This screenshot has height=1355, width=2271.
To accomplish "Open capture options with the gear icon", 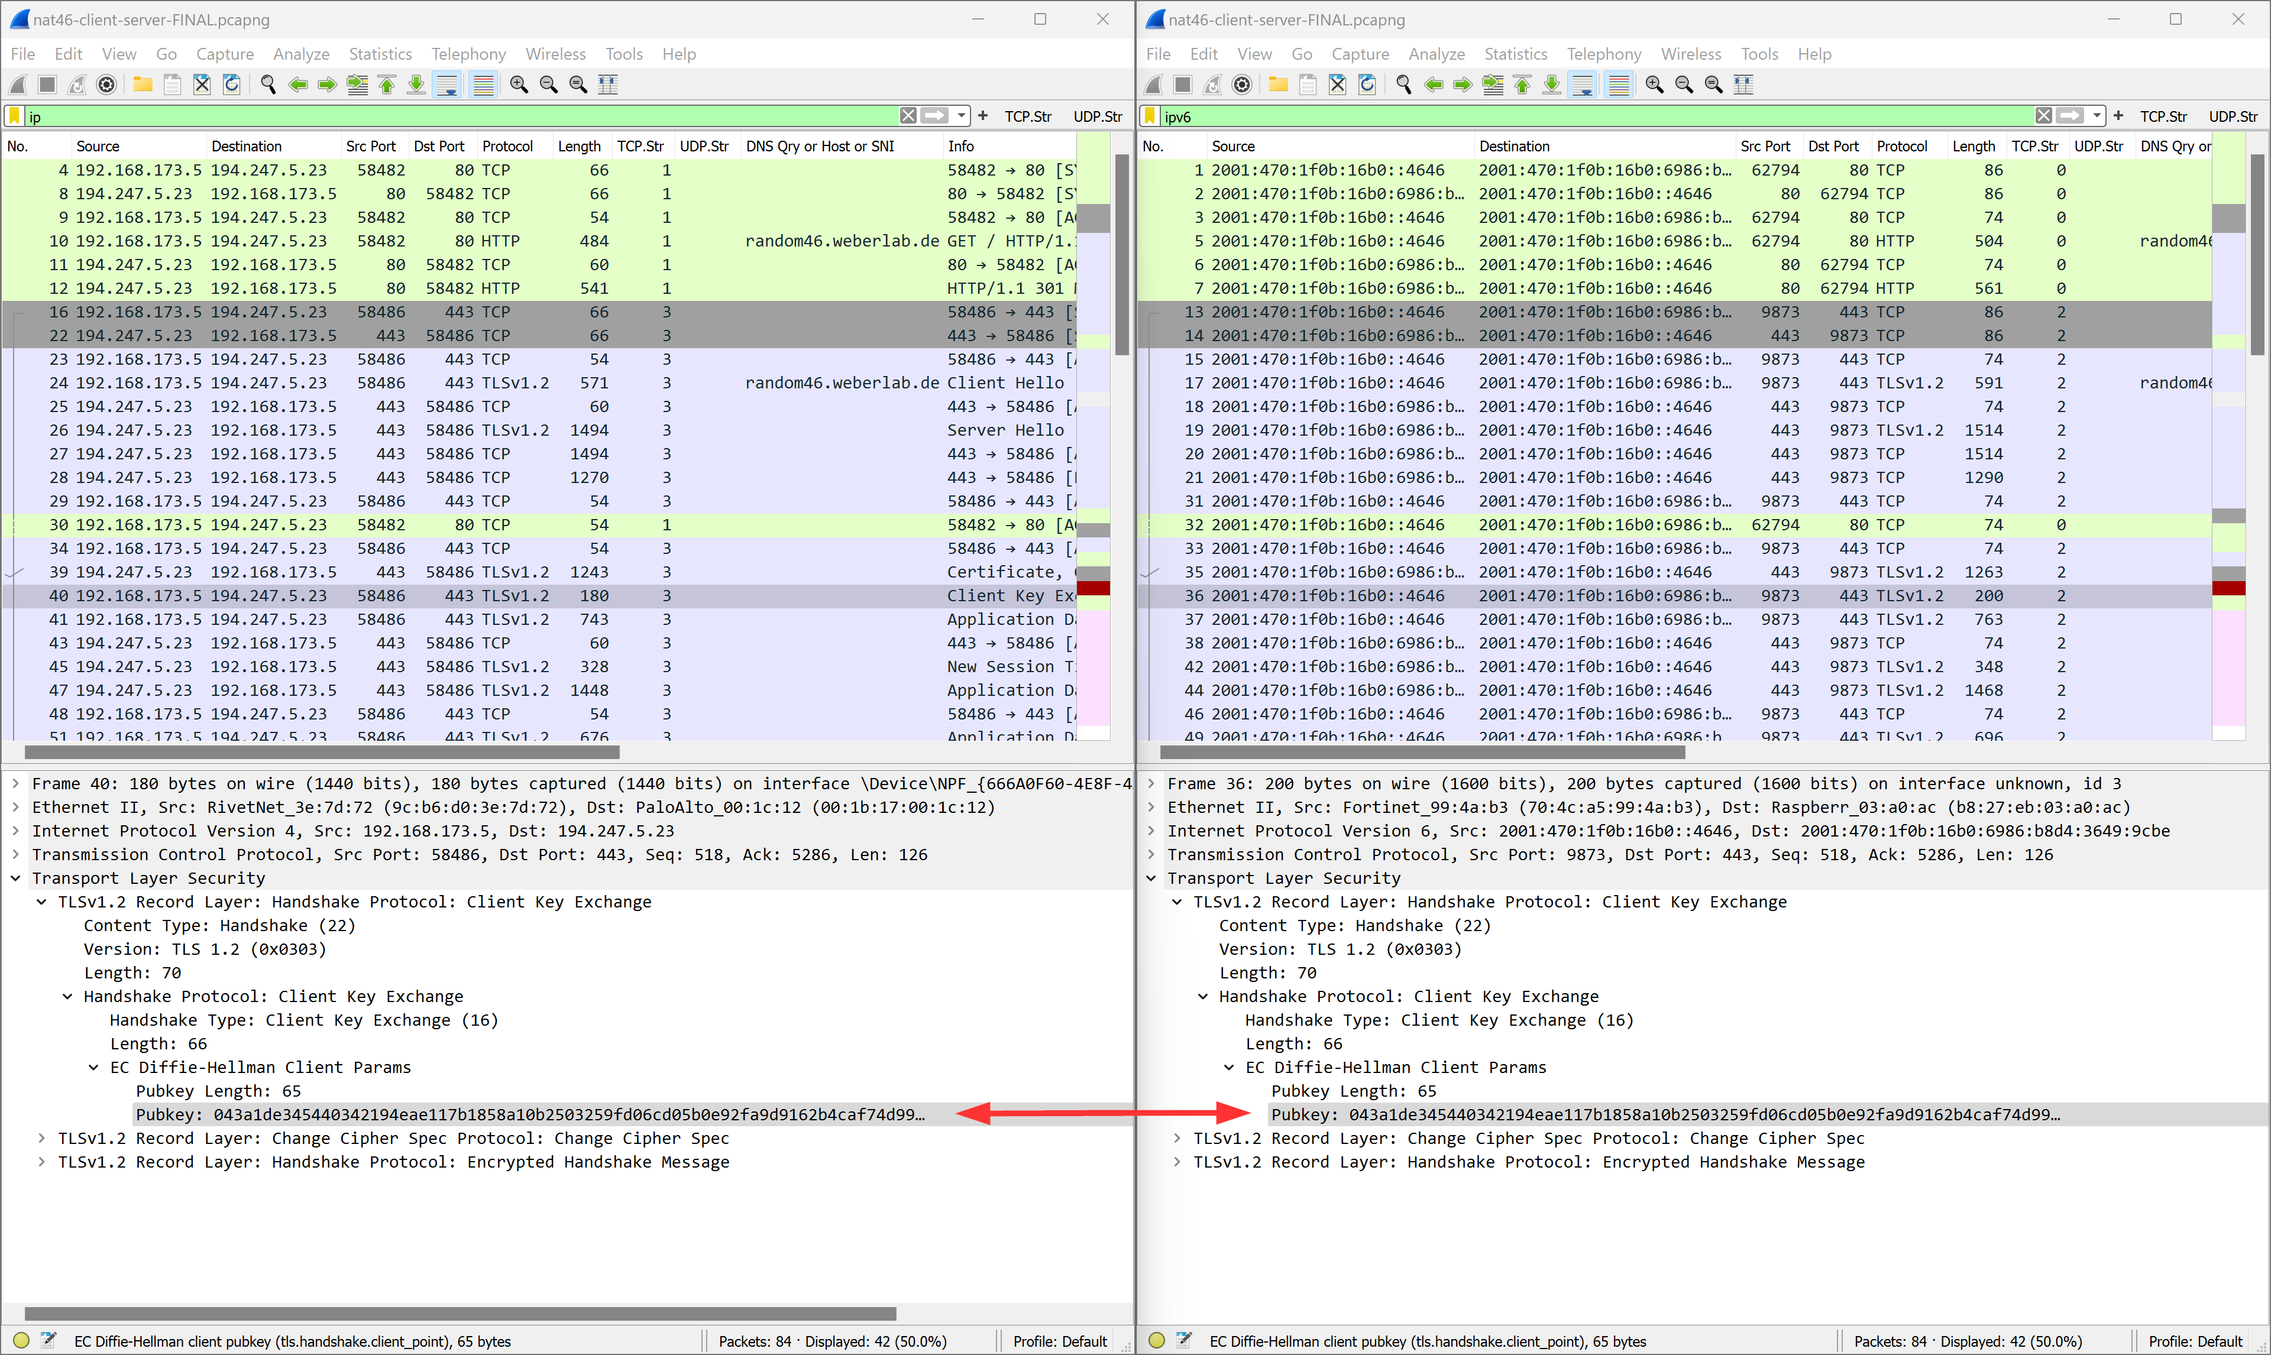I will [x=107, y=84].
